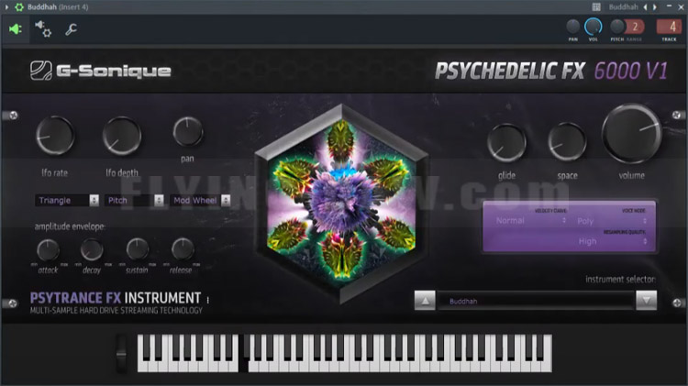Viewport: 688px width, 386px height.
Task: Click the Buddhah instrument name field
Action: (x=536, y=301)
